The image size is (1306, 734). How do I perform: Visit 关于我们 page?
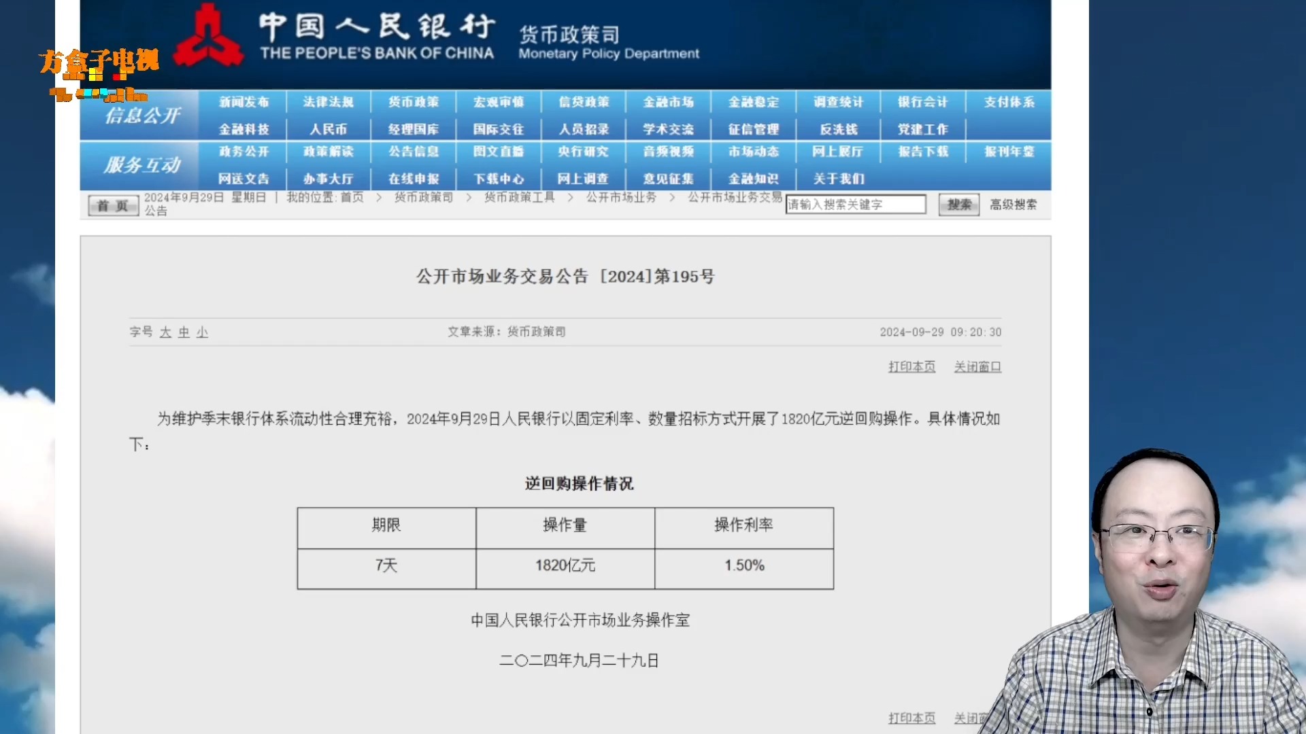coord(839,179)
